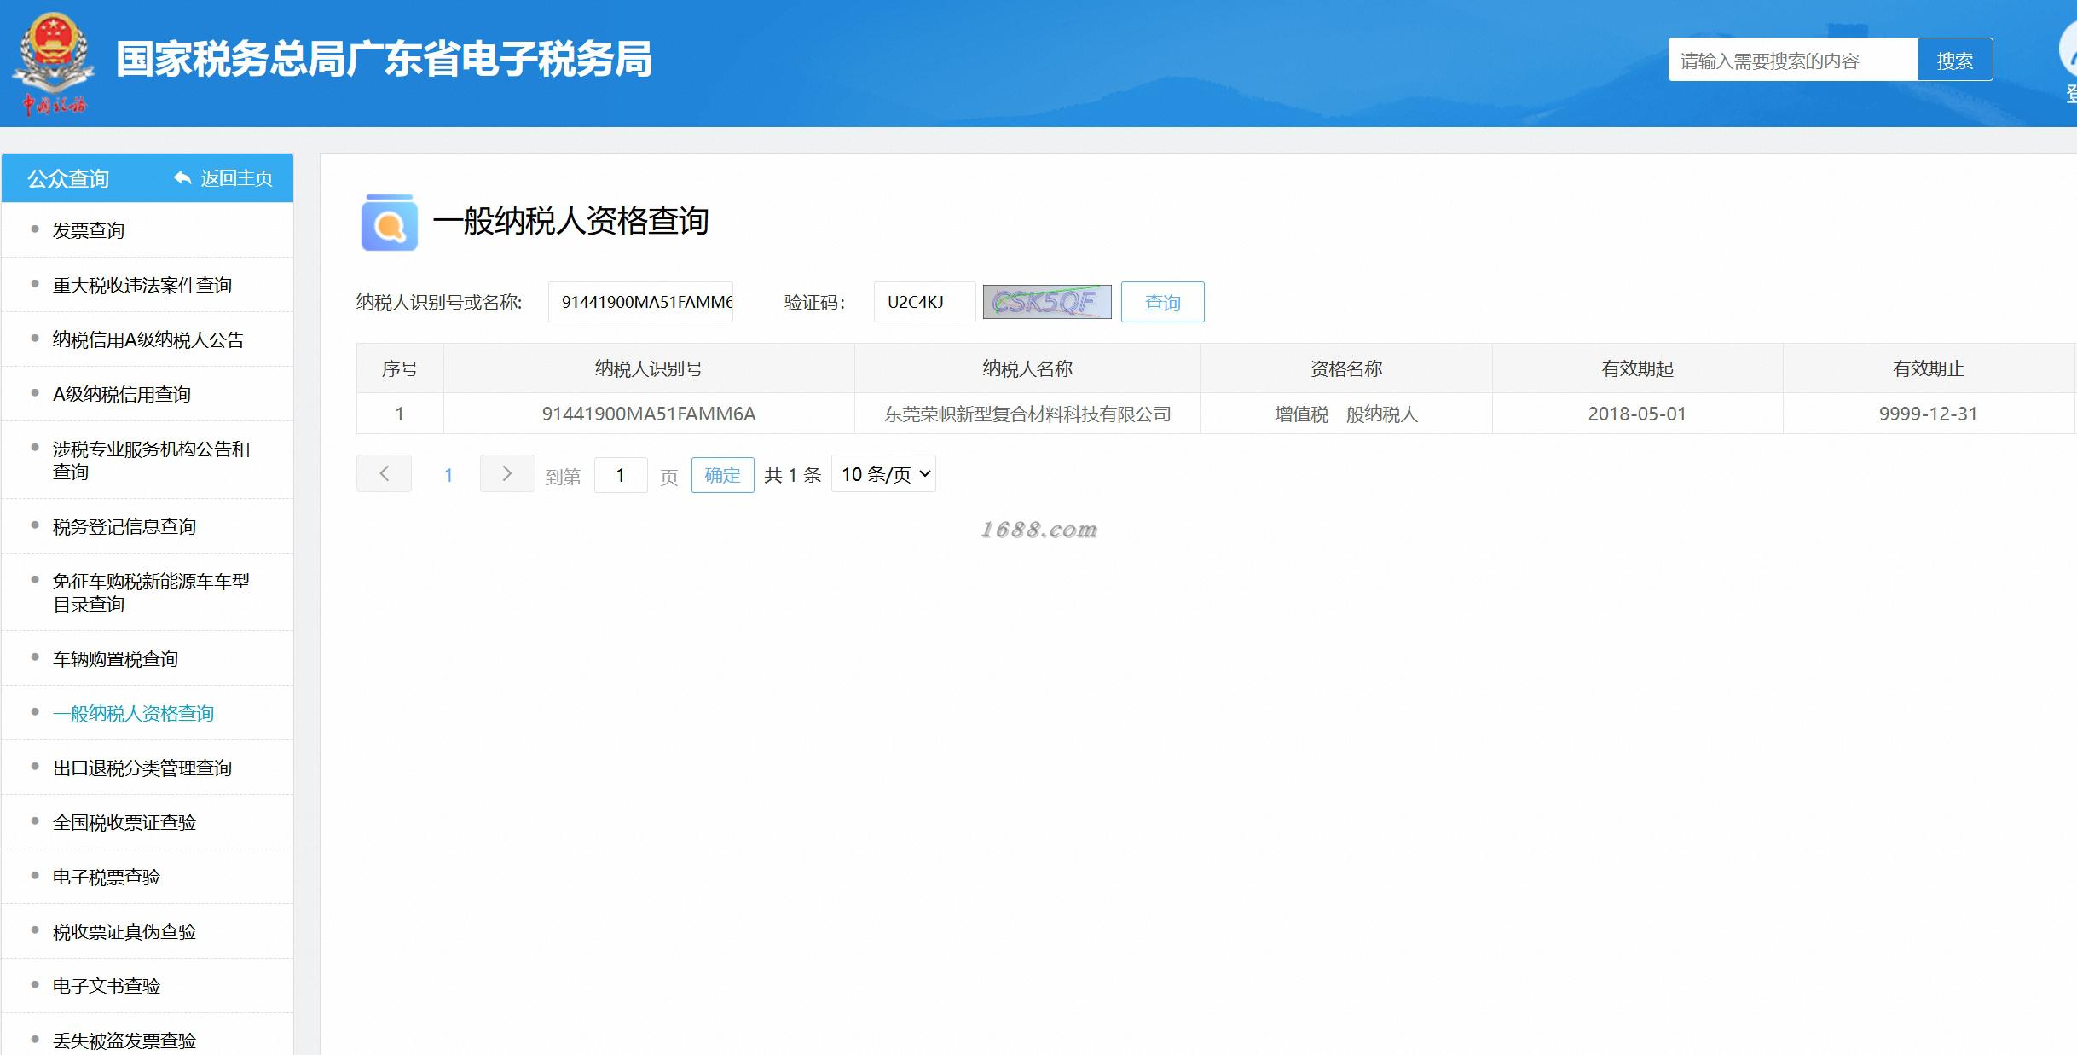
Task: Click the 公众查询 sidebar heading
Action: [x=68, y=178]
